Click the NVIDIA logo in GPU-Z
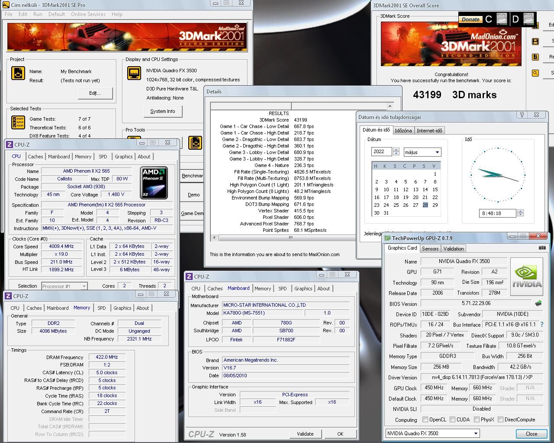The image size is (554, 443). (x=527, y=277)
